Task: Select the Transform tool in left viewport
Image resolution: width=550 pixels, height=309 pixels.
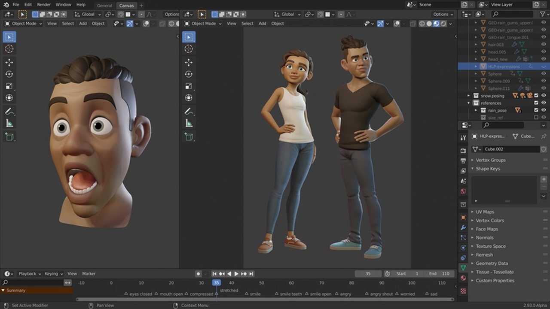Action: click(9, 98)
